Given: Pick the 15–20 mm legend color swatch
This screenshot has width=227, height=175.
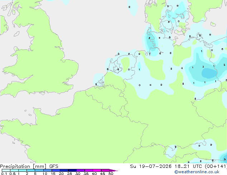Looking at the screenshot, I should point(55,170).
